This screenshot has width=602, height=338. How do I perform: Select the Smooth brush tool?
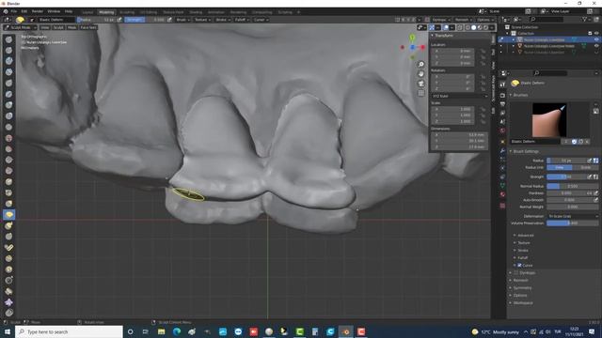pos(8,138)
